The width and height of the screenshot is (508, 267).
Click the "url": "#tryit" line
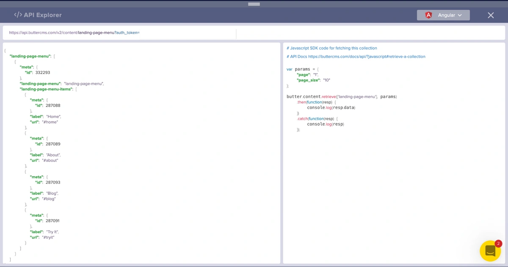pos(42,237)
